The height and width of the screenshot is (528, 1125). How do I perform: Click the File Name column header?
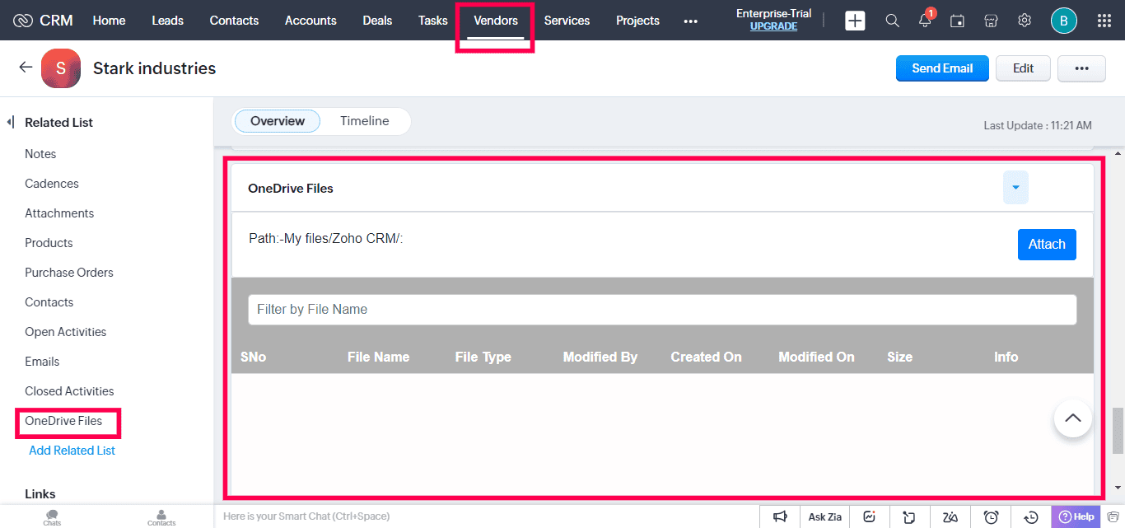(378, 357)
